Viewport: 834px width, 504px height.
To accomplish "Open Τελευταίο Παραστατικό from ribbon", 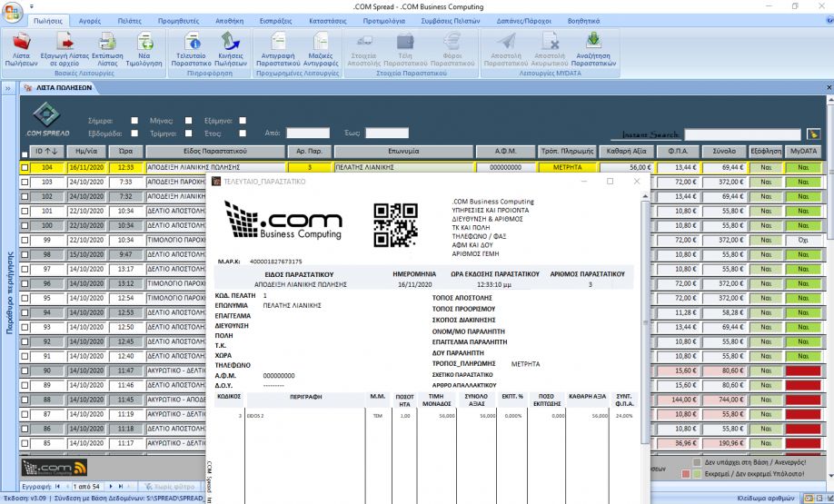I will pyautogui.click(x=192, y=41).
